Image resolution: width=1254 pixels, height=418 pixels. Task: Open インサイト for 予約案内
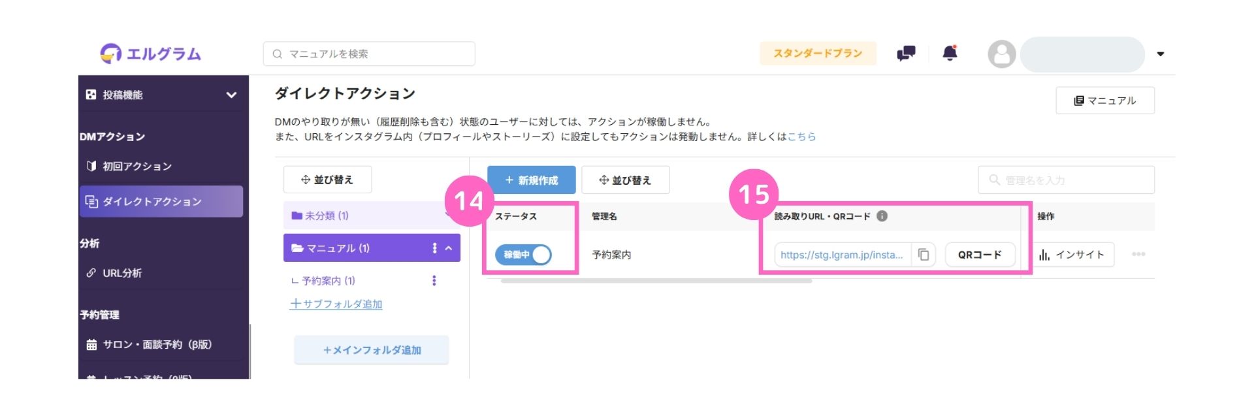[x=1072, y=255]
